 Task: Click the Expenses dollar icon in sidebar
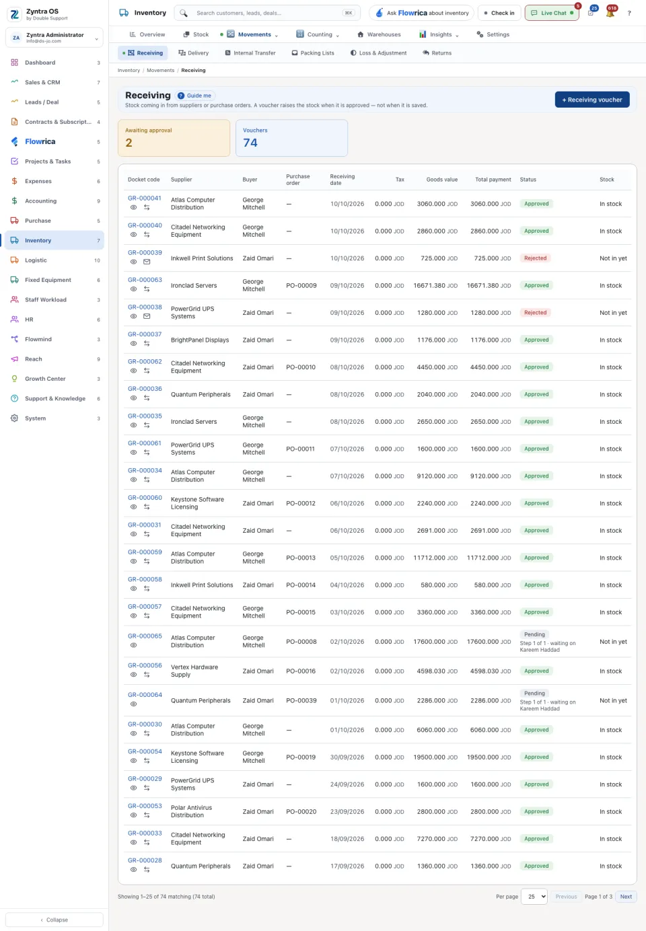coord(14,181)
